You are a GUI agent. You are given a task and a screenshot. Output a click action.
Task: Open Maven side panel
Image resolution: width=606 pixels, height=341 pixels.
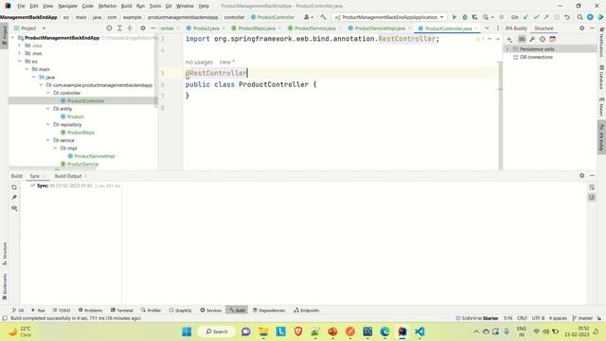pyautogui.click(x=602, y=107)
